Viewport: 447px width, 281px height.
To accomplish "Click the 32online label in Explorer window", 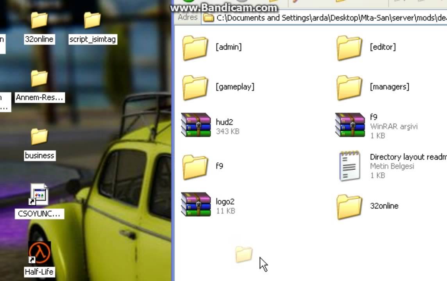I will [x=384, y=206].
